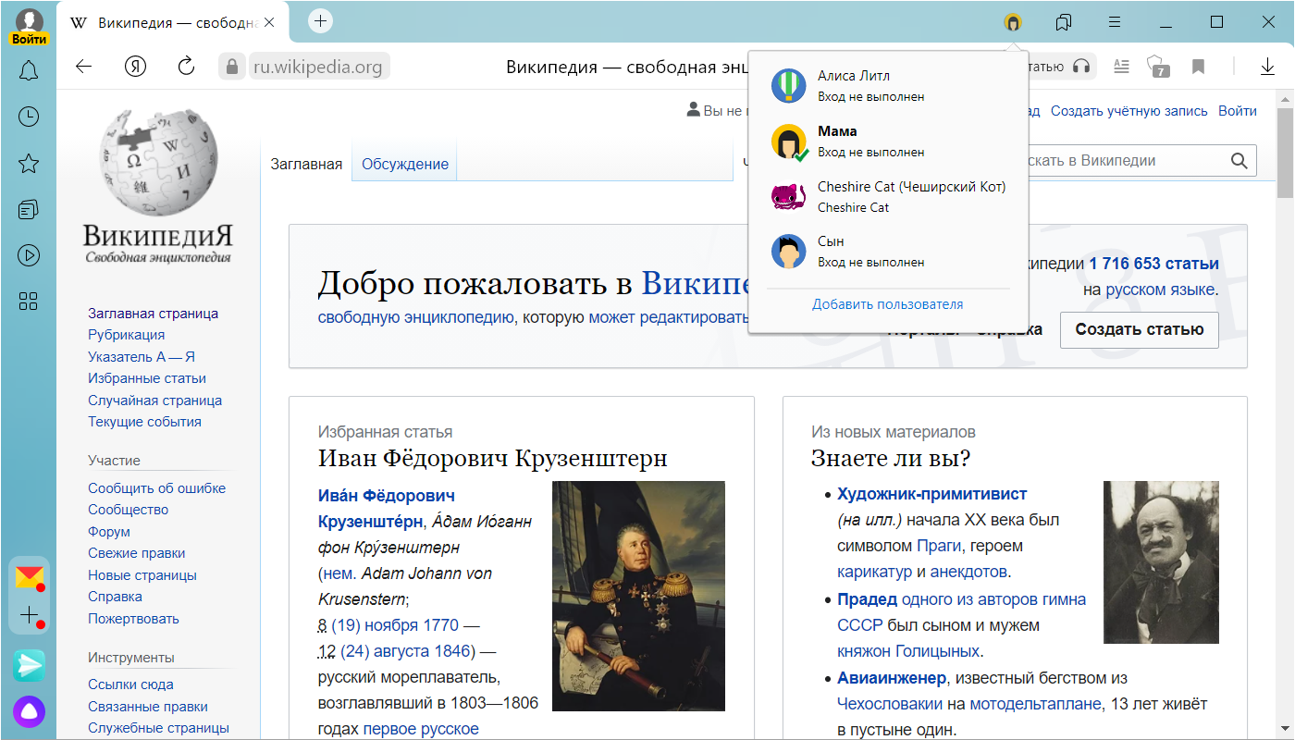Select the Мама profile

tap(888, 141)
